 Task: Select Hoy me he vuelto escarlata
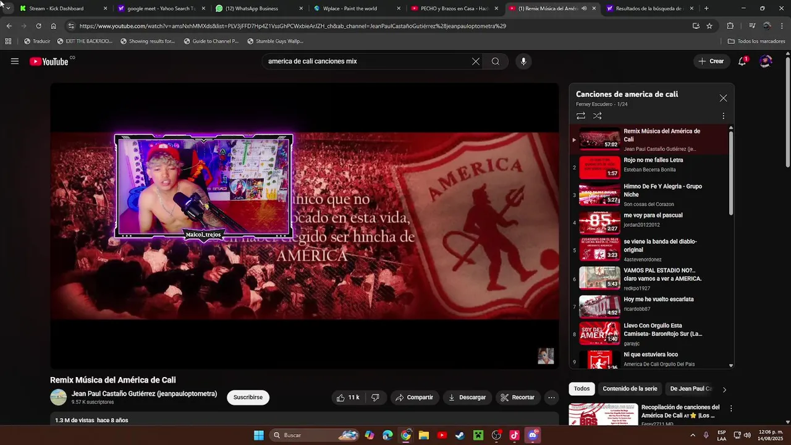pos(650,307)
